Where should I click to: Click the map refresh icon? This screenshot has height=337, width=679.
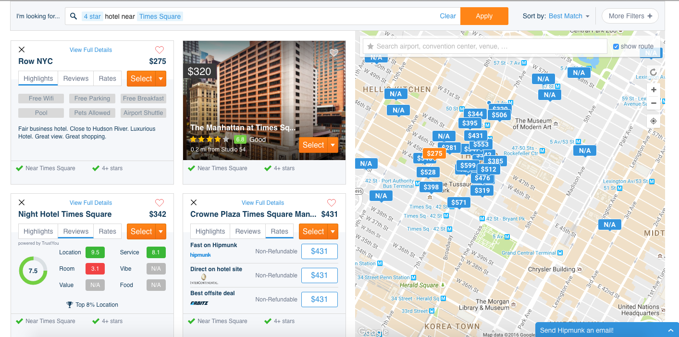pos(654,73)
